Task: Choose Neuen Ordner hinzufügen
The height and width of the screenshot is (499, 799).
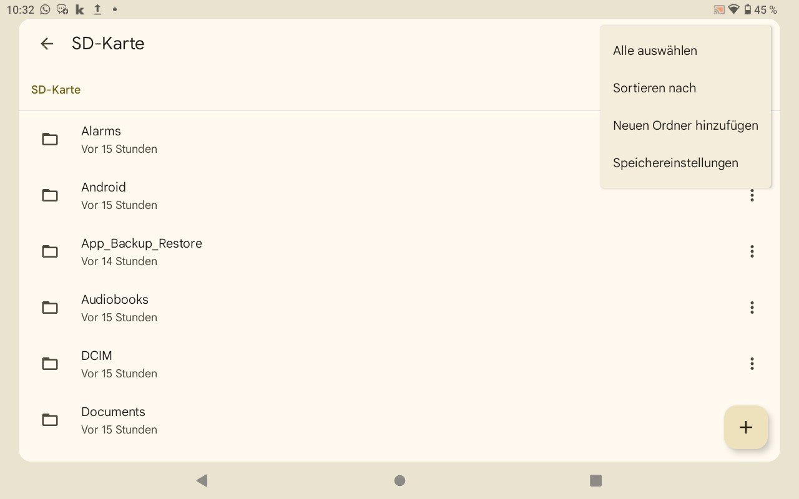Action: pos(685,125)
